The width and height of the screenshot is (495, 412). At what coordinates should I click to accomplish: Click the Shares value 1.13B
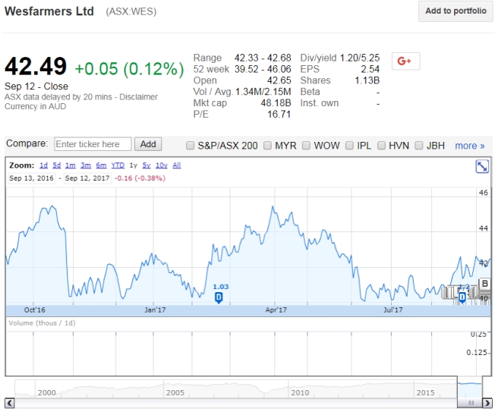pyautogui.click(x=367, y=80)
